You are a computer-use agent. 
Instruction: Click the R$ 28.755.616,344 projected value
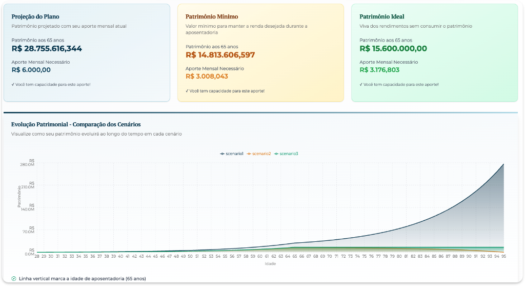47,49
